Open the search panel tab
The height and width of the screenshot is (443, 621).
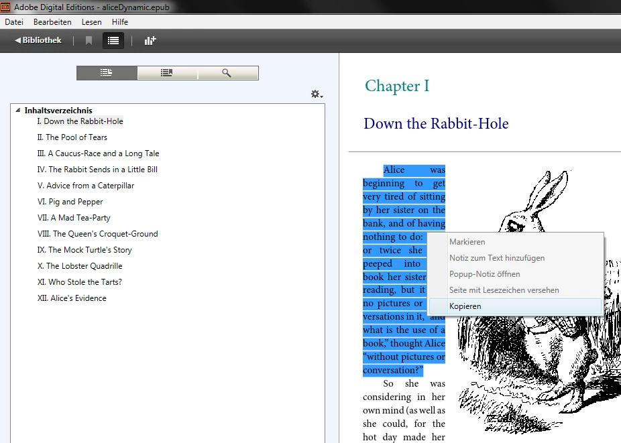coord(228,73)
